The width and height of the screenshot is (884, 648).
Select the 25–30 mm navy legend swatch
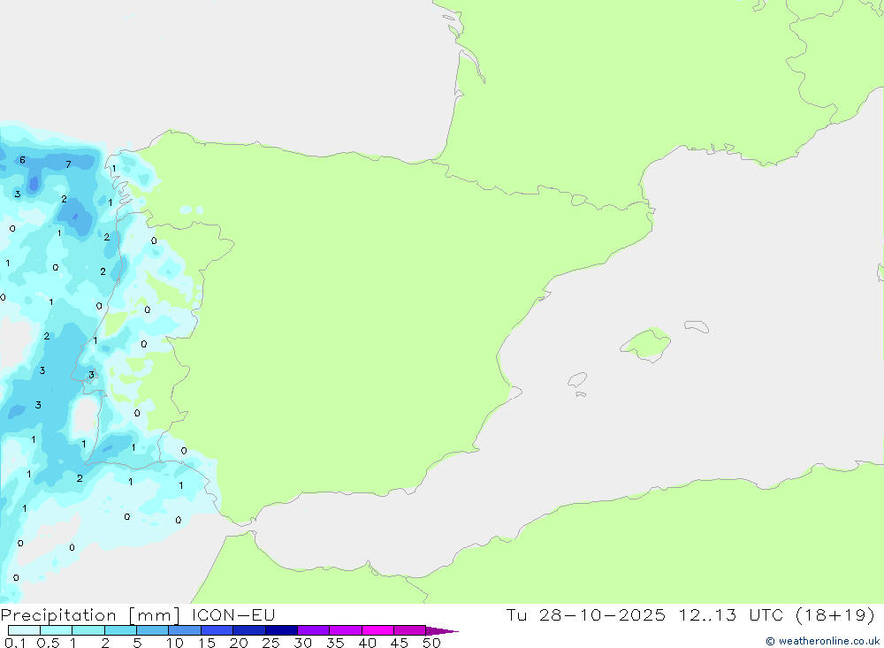tap(281, 630)
